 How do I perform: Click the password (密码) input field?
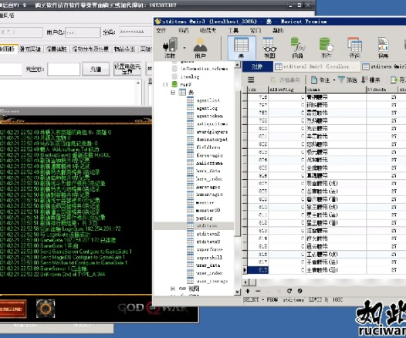pos(135,32)
